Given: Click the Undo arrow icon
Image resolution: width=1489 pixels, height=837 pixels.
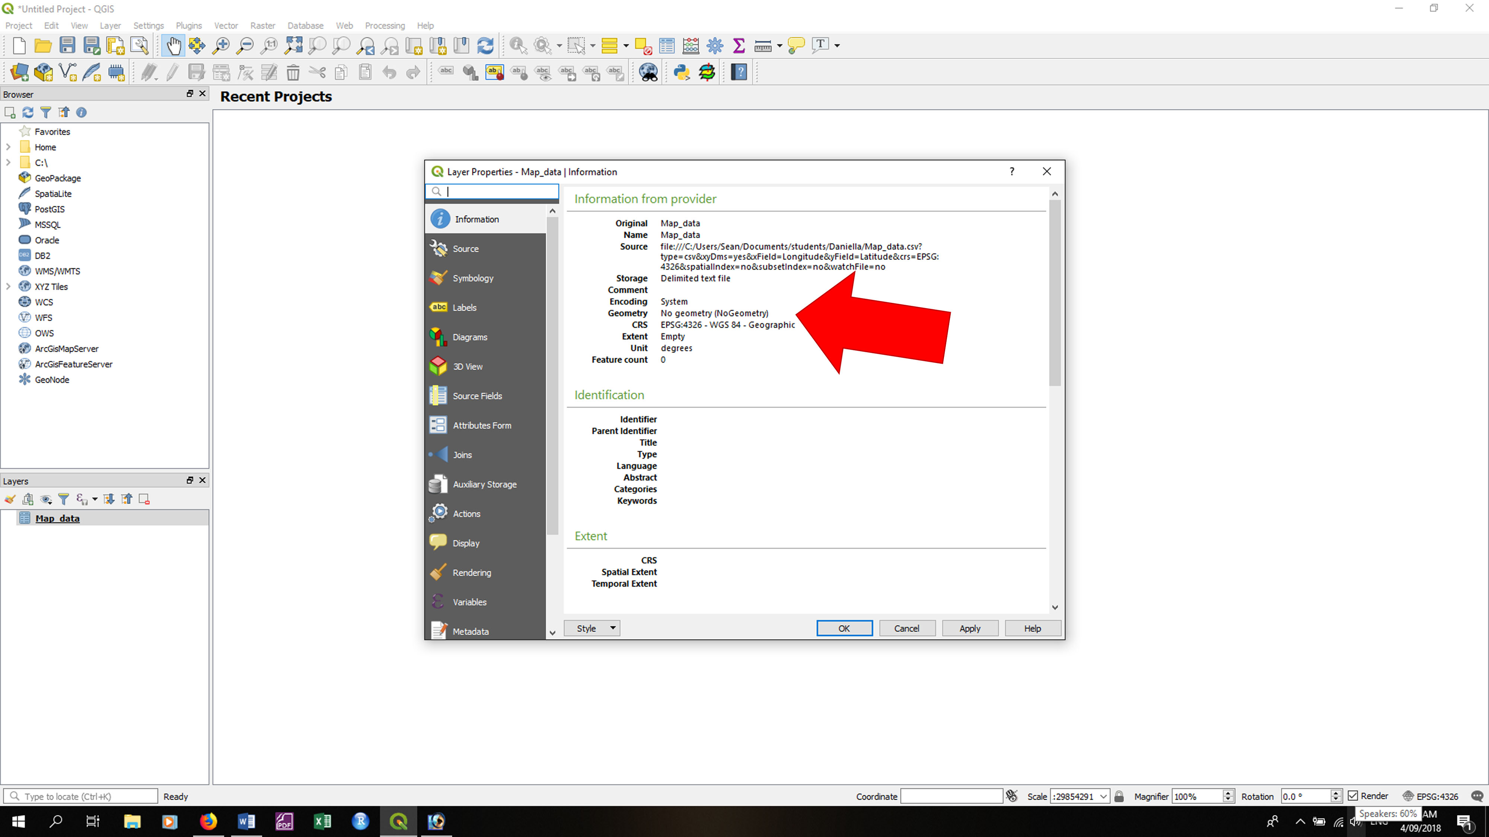Looking at the screenshot, I should [389, 72].
